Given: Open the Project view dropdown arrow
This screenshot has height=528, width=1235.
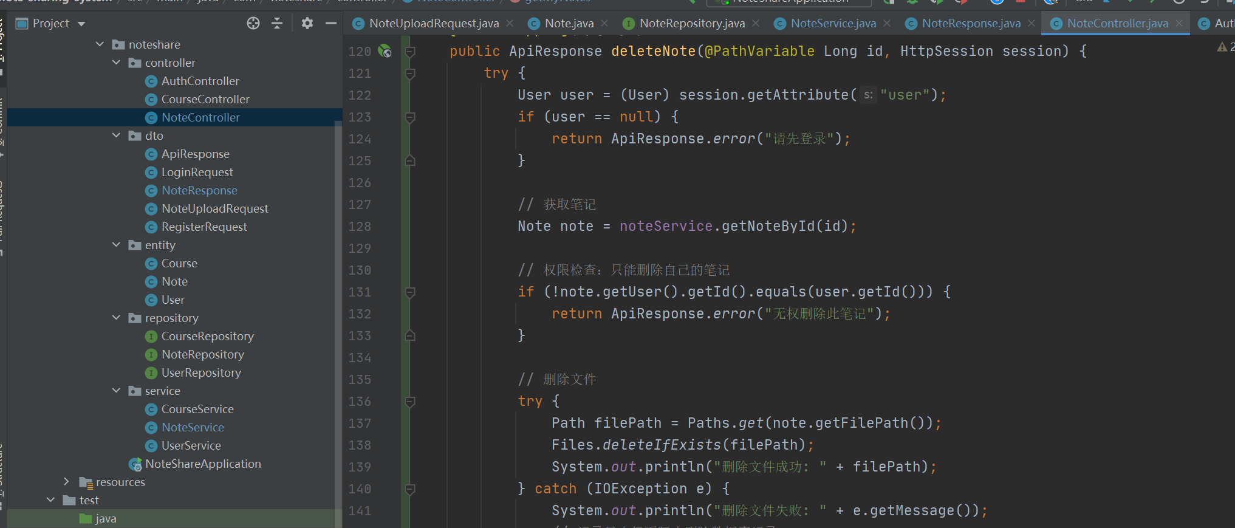Looking at the screenshot, I should click(x=81, y=24).
